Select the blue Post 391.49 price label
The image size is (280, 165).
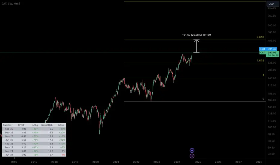[x=268, y=49]
